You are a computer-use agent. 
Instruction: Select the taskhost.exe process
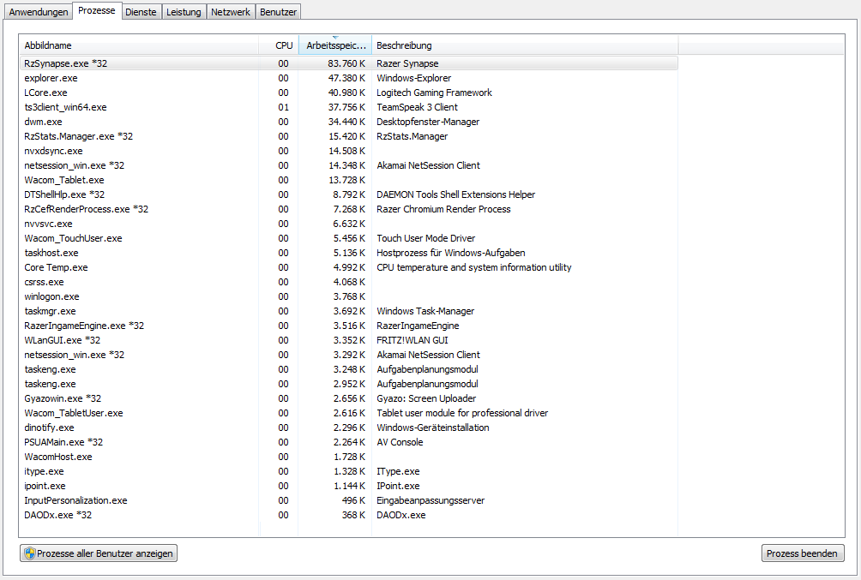click(349, 253)
